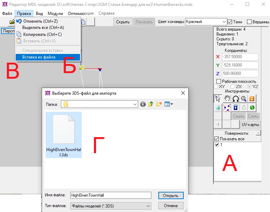Click the -1 tool button
Viewport: 270px width, 212px height.
218,125
